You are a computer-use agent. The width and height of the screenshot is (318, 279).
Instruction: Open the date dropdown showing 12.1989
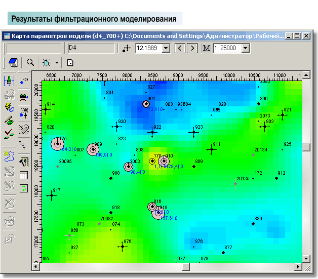click(x=166, y=48)
